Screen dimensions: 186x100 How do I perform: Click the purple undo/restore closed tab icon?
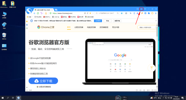(x=41, y=13)
